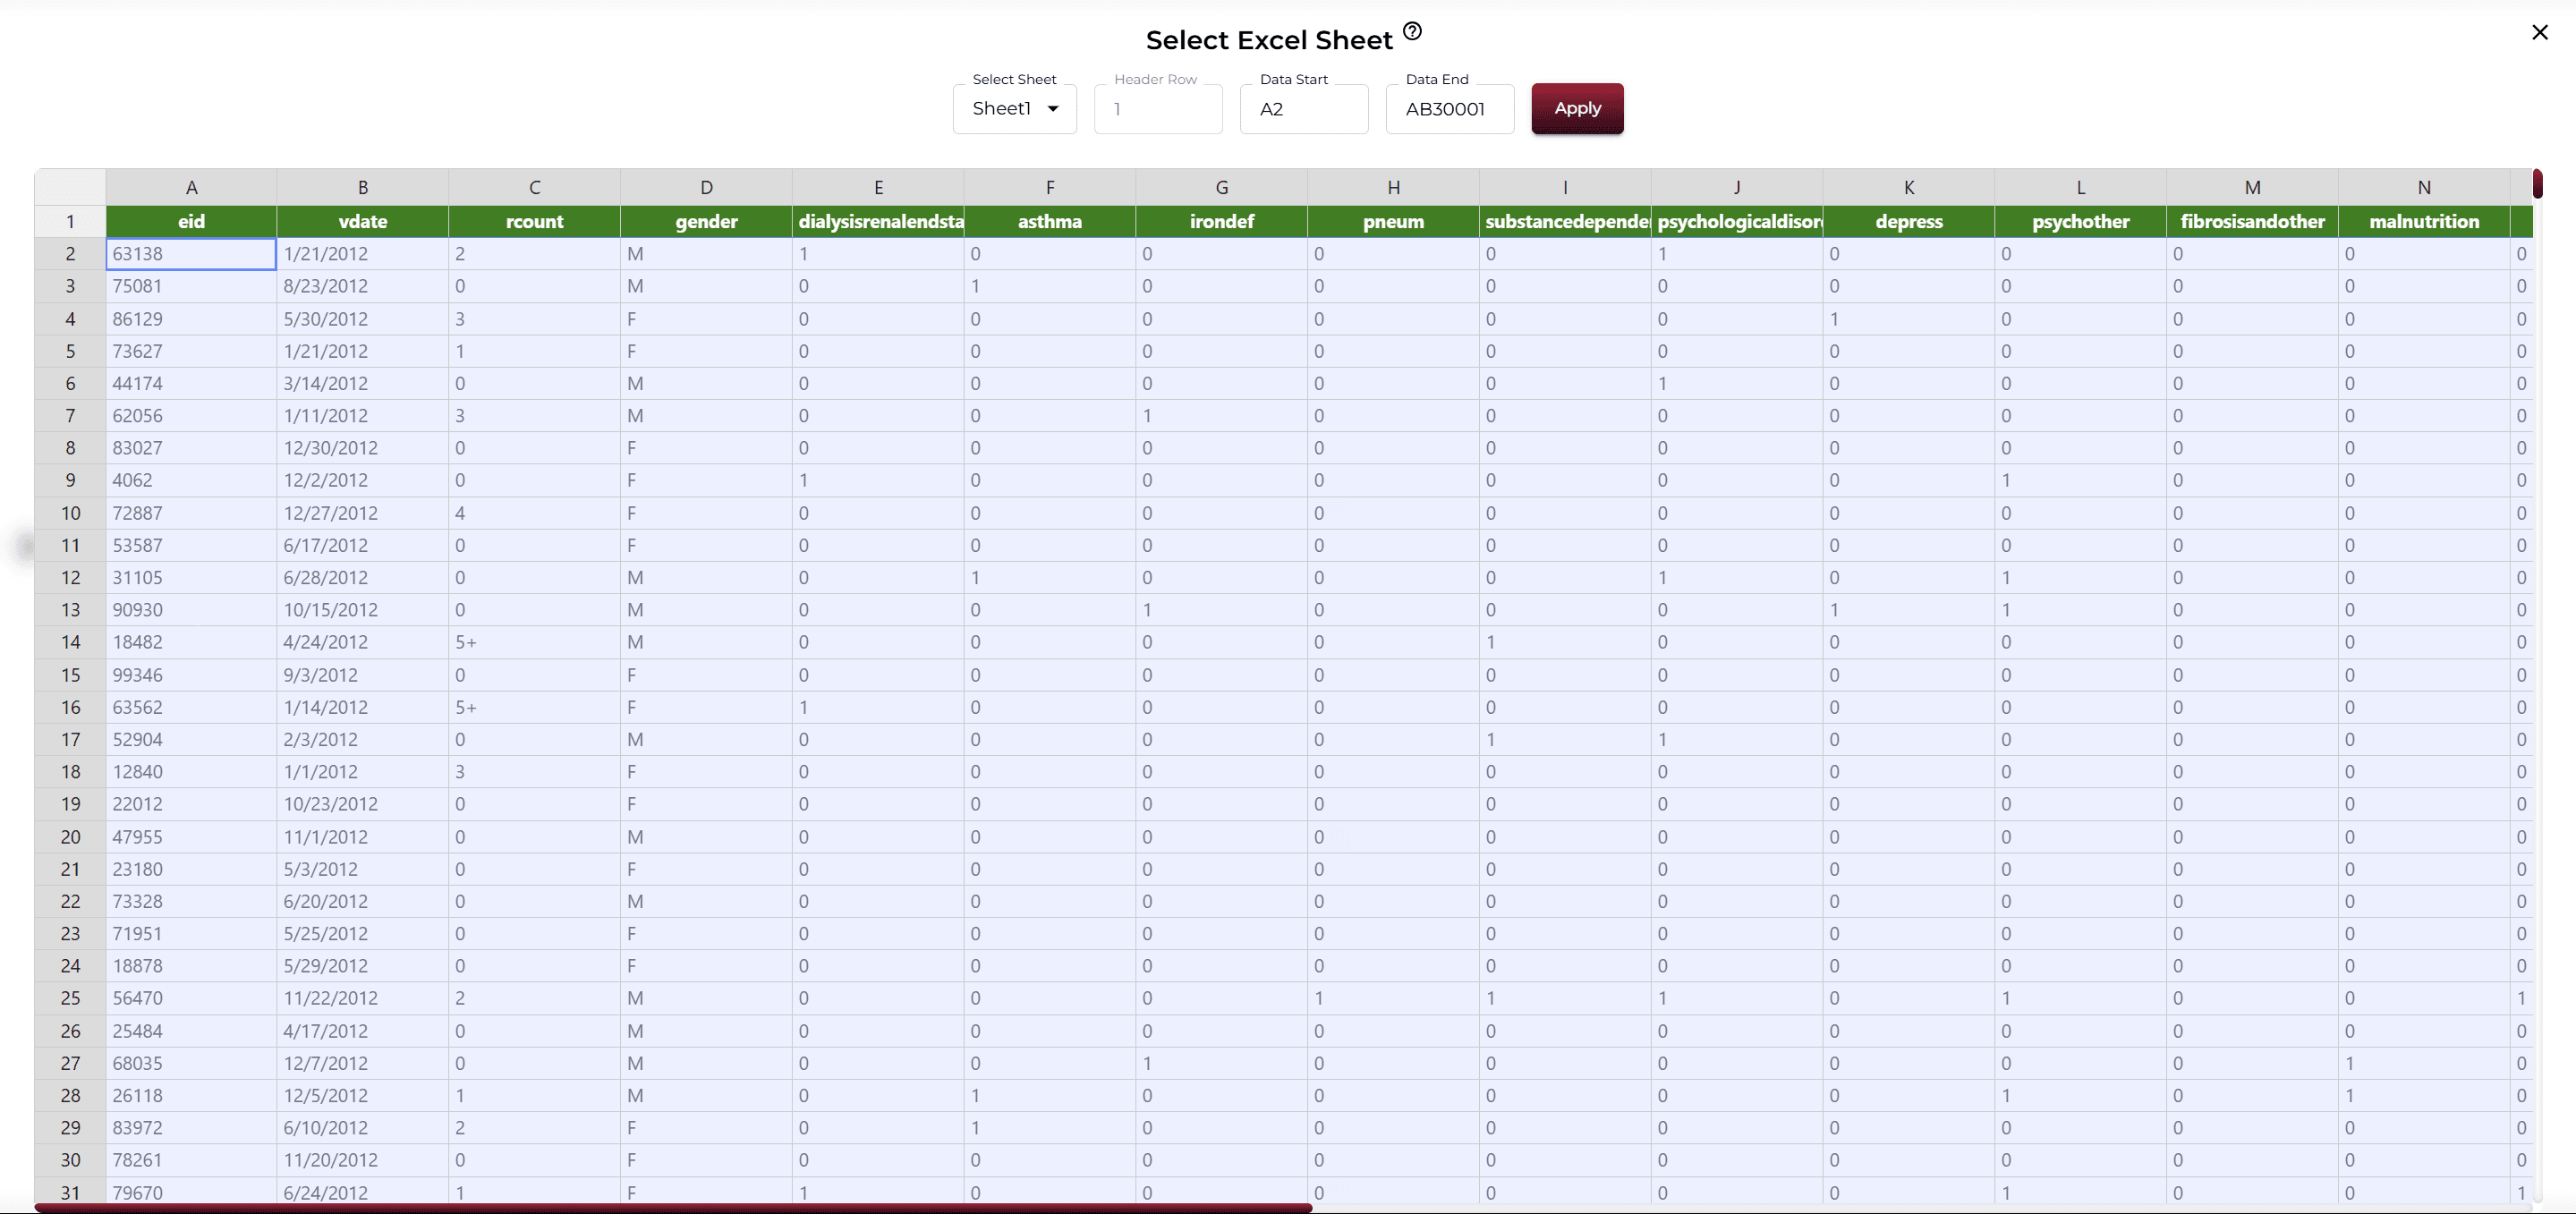
Task: Select cell with date 4/24/2012
Action: point(363,642)
